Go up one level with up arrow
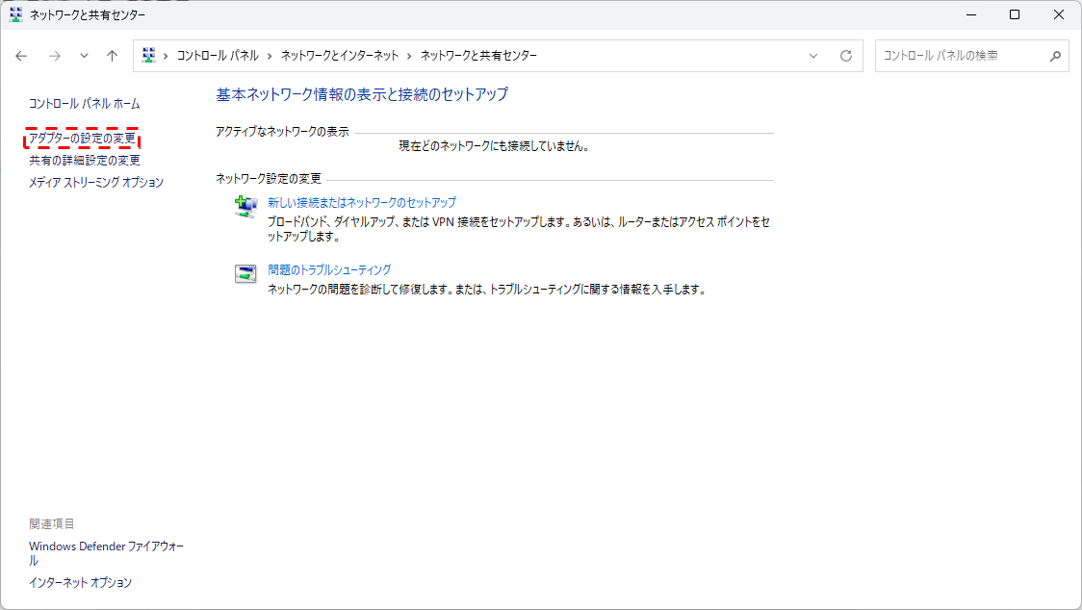Viewport: 1082px width, 610px height. coord(112,56)
